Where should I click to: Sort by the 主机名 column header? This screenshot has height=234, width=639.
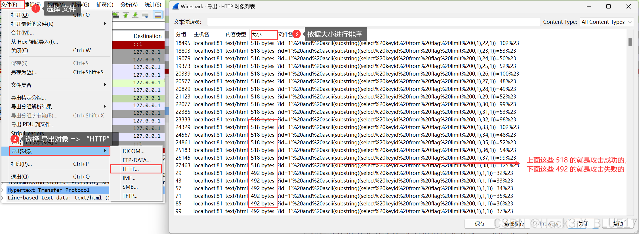click(x=208, y=34)
